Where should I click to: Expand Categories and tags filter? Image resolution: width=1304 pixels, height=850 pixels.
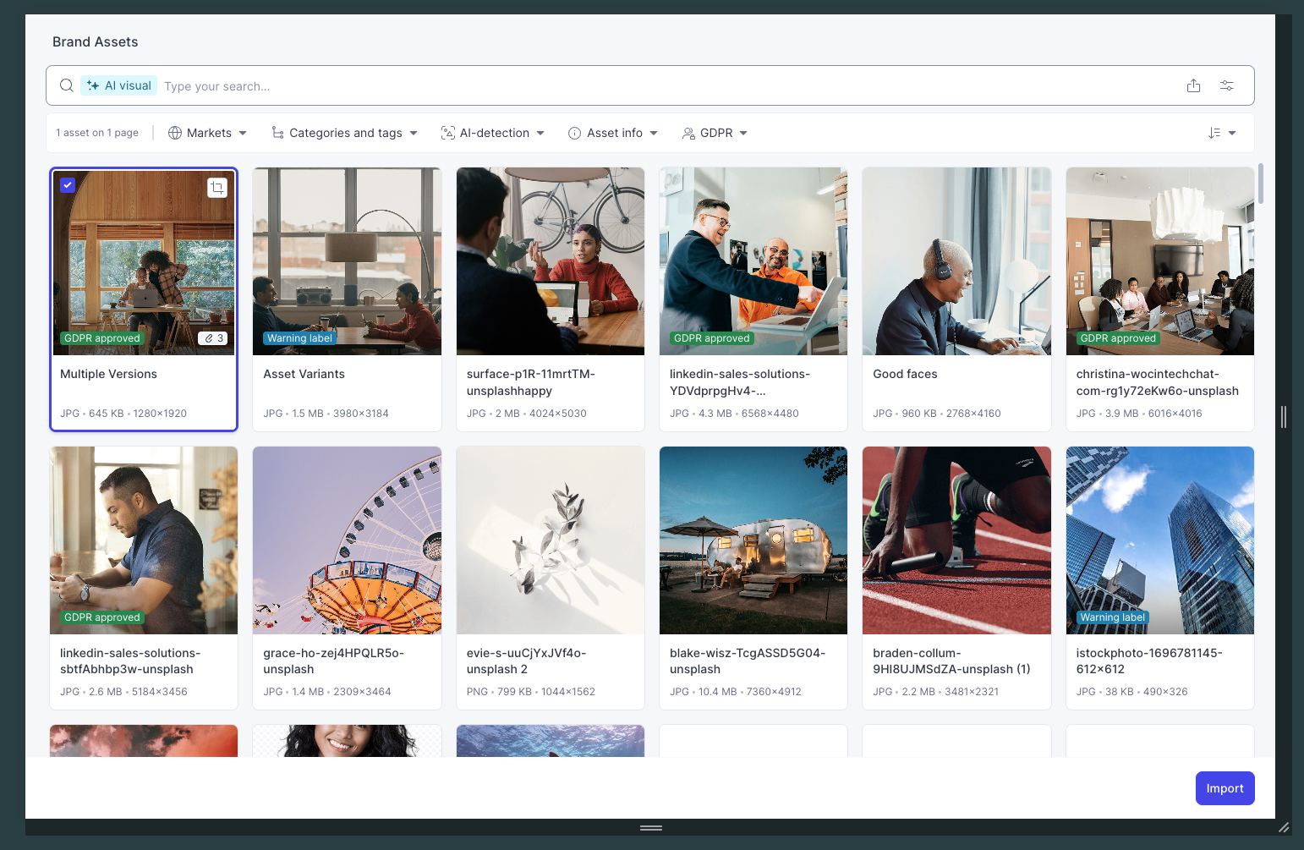[345, 133]
